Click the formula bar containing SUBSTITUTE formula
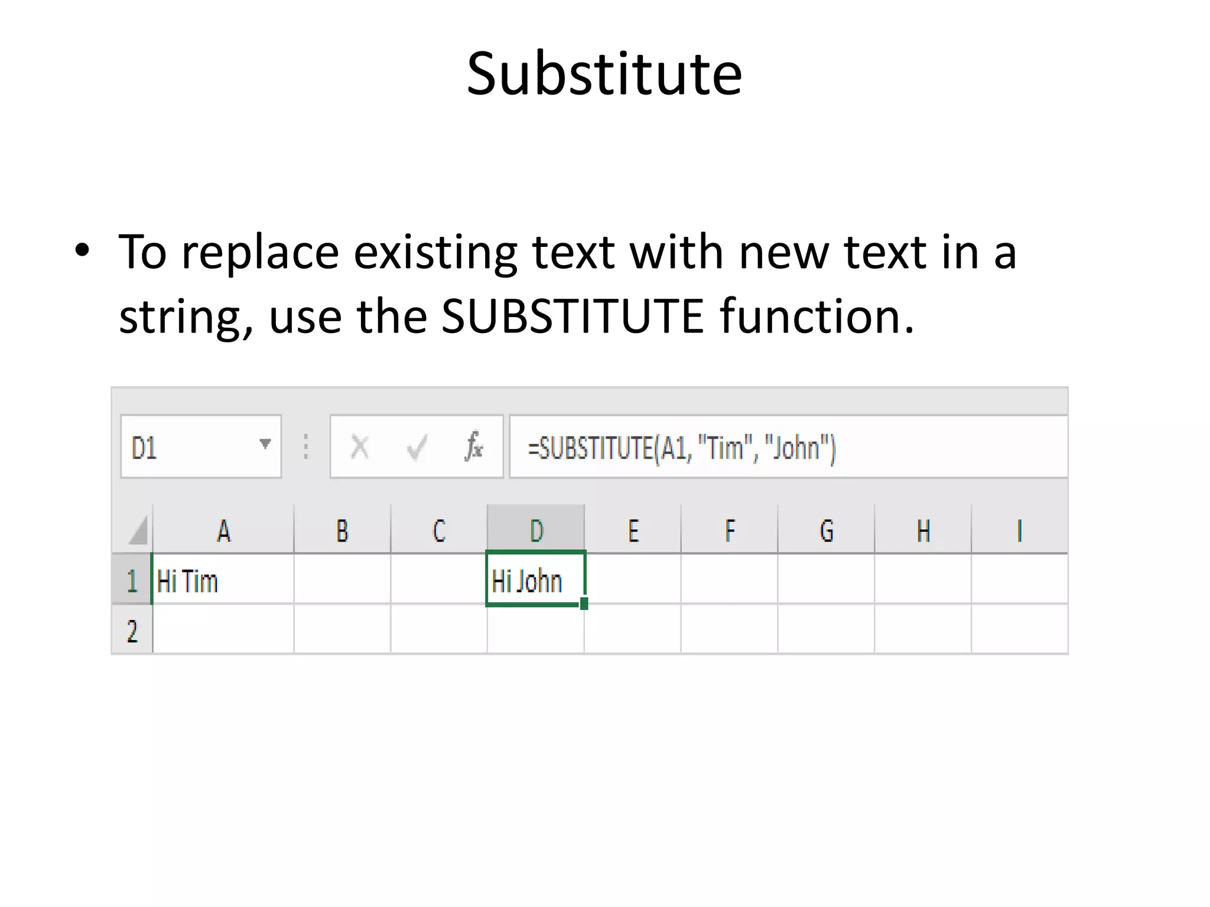 coord(788,446)
